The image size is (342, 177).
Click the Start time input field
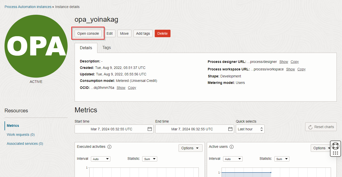(x=111, y=129)
